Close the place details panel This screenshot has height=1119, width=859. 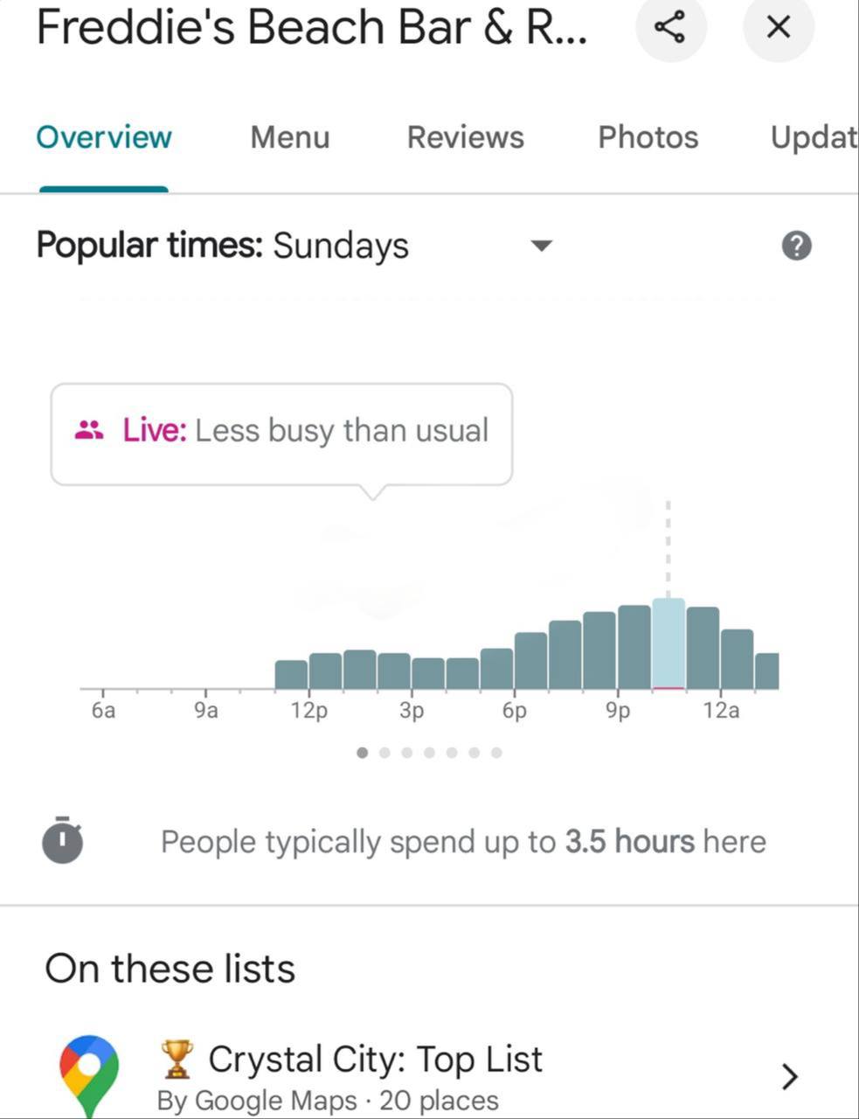[x=778, y=27]
